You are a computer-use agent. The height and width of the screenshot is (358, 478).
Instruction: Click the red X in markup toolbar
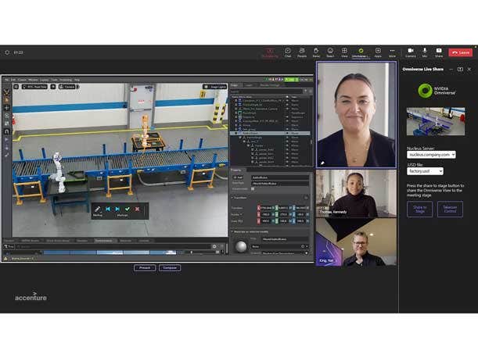click(x=137, y=209)
